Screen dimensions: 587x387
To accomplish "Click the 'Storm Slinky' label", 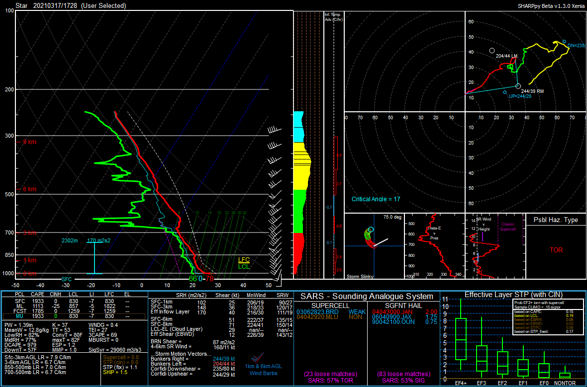I will [x=360, y=276].
